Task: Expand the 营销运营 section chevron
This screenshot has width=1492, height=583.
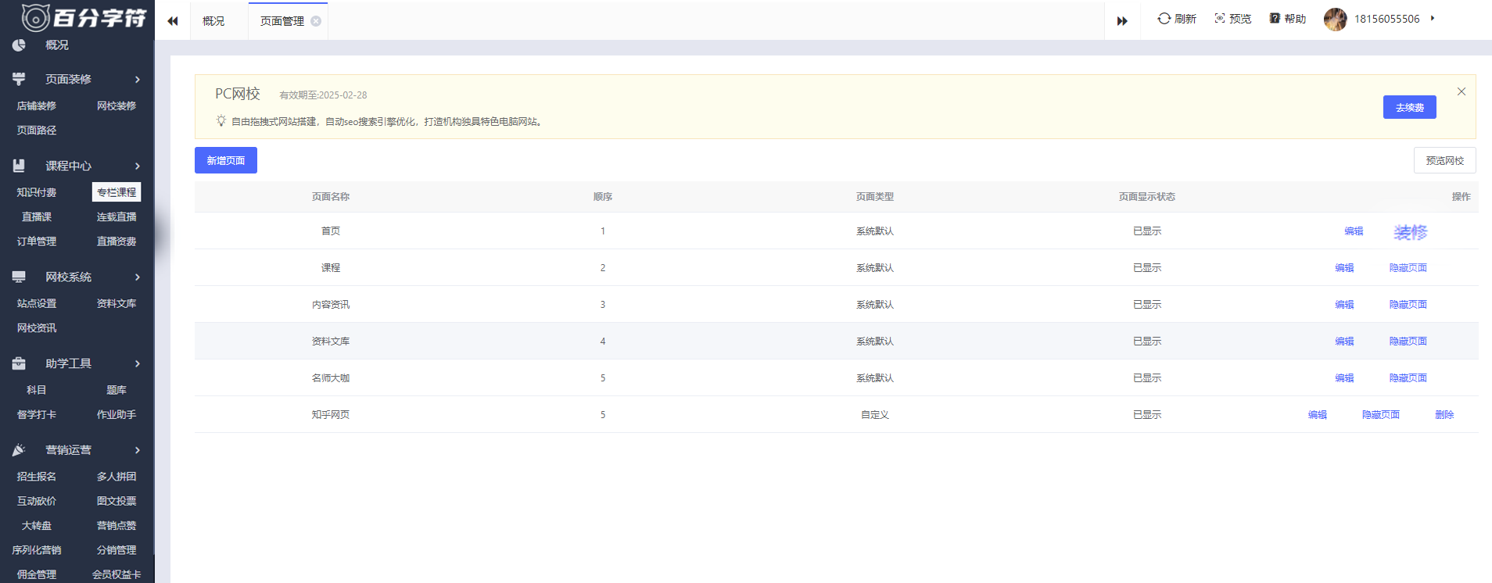Action: [138, 450]
